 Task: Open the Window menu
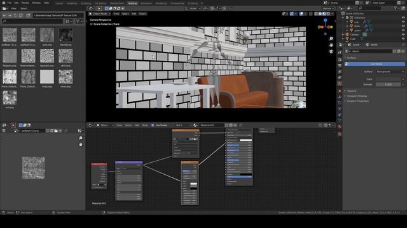pyautogui.click(x=36, y=3)
